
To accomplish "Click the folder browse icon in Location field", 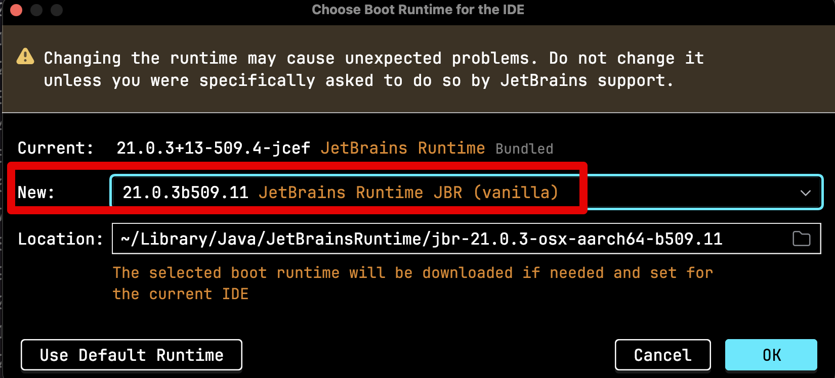I will pos(801,239).
